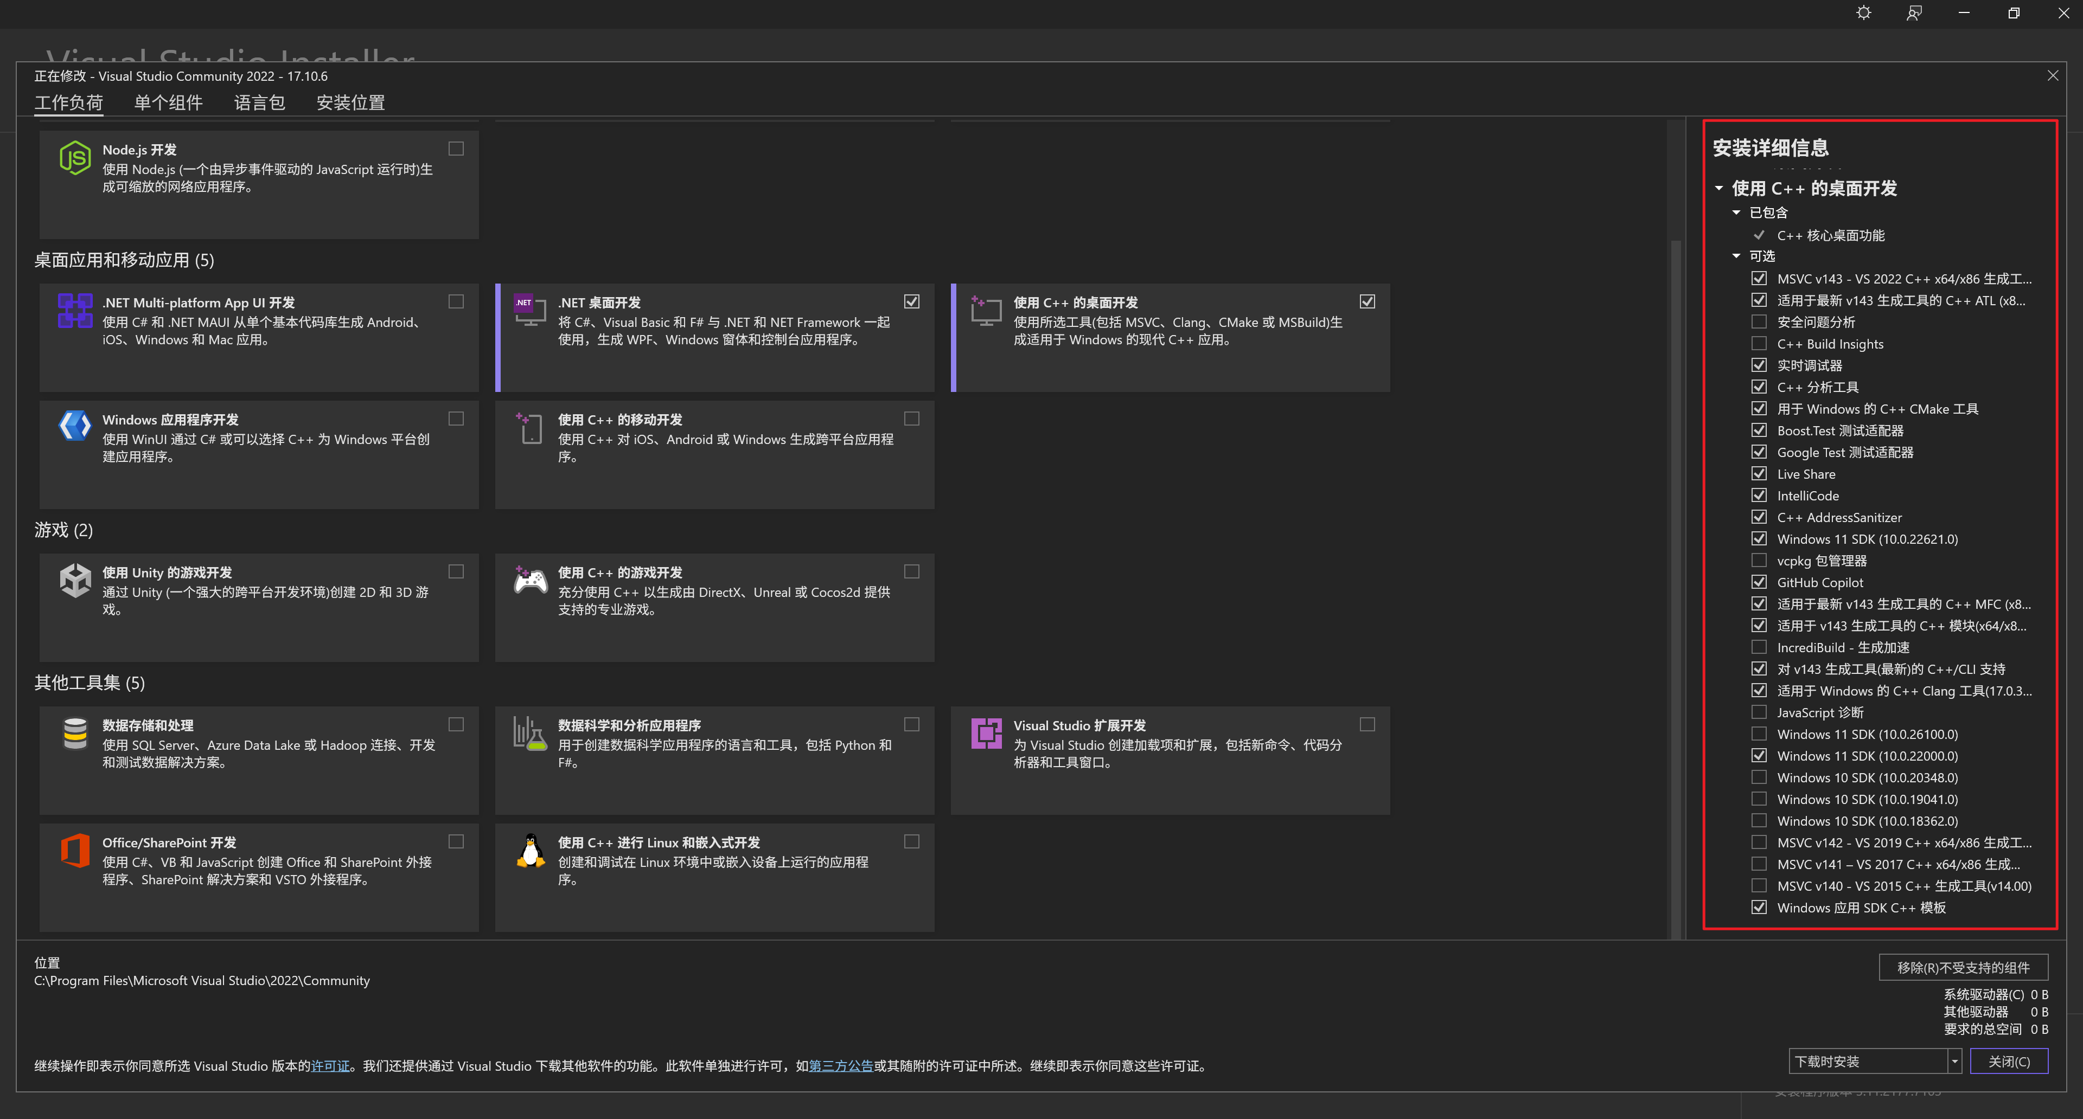Check the Office/SharePoint 开发 workload
This screenshot has height=1119, width=2083.
456,841
